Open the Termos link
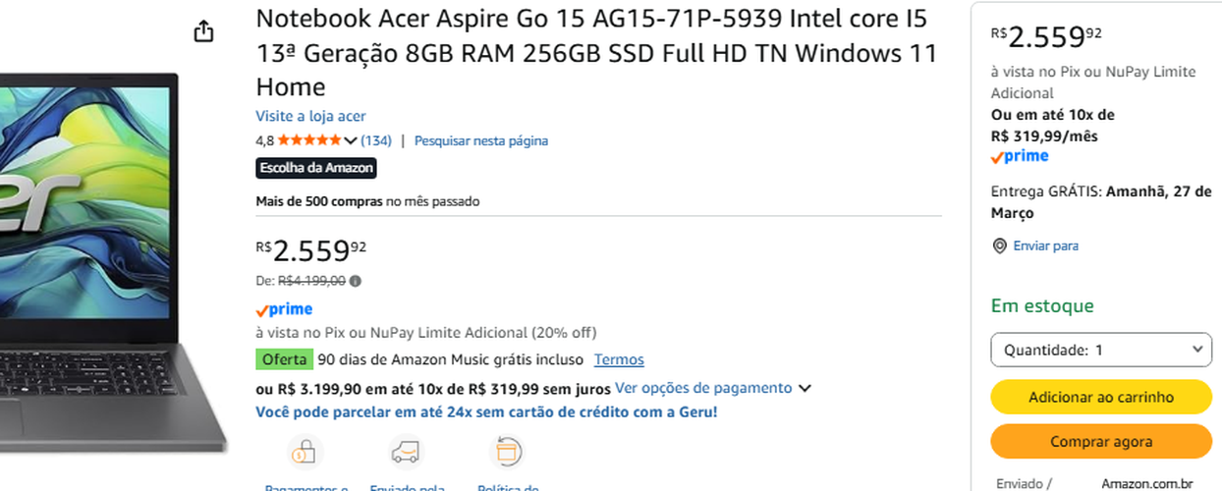This screenshot has height=491, width=1222. pos(619,359)
